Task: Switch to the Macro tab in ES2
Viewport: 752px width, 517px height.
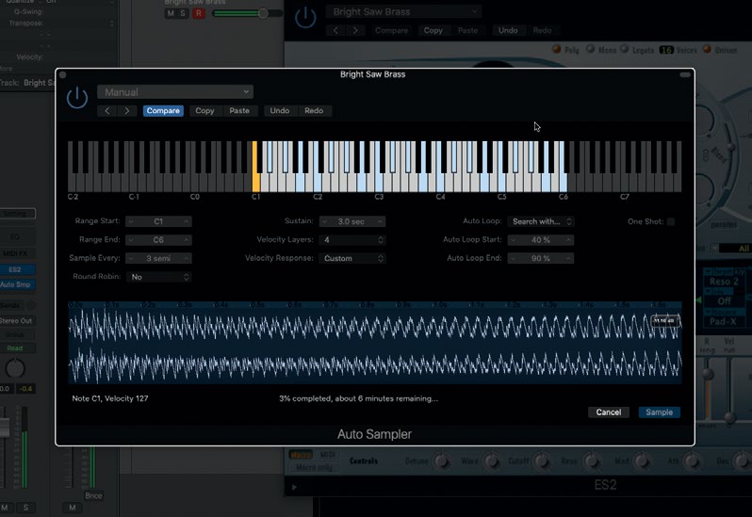Action: click(301, 454)
